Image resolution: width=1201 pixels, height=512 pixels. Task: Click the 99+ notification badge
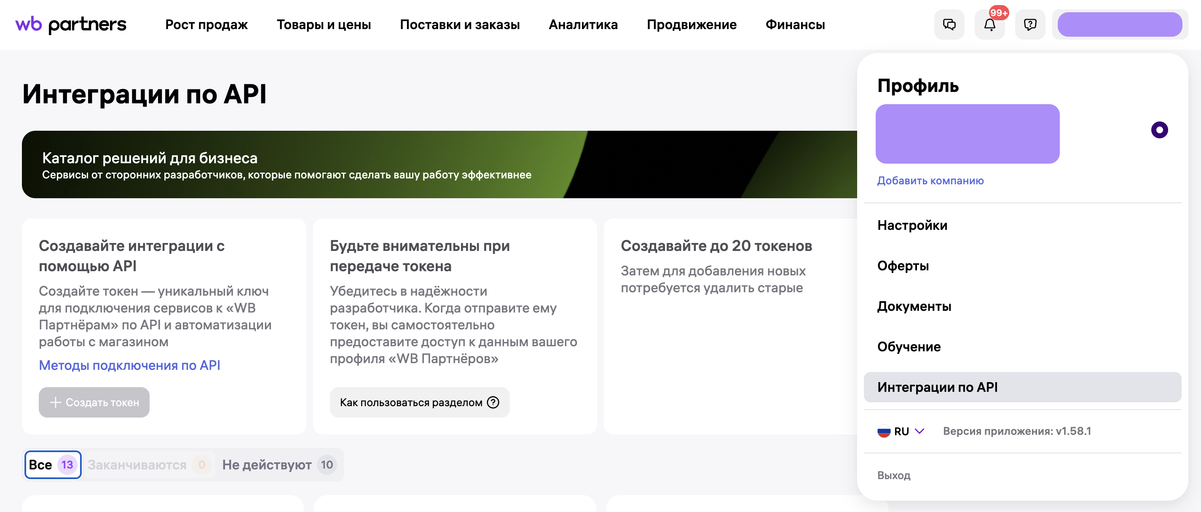[x=999, y=13]
